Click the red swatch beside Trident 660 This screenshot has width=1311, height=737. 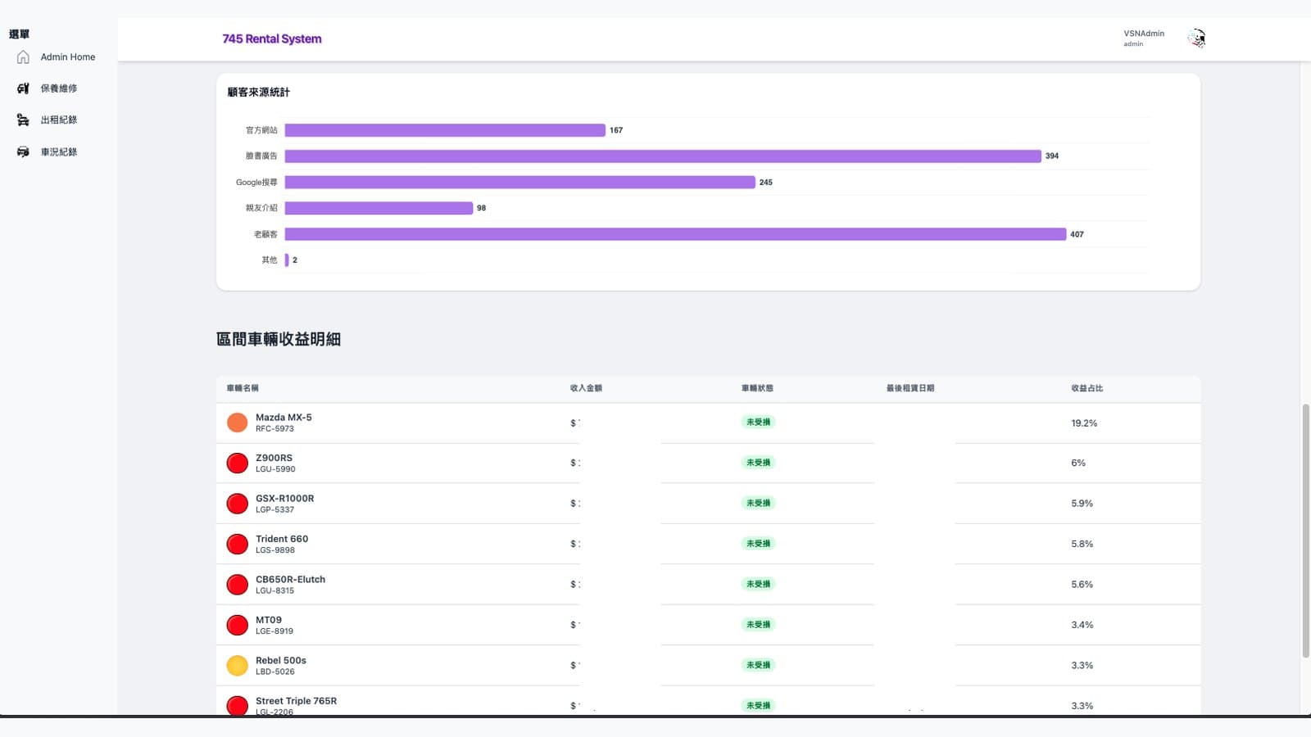pos(237,545)
